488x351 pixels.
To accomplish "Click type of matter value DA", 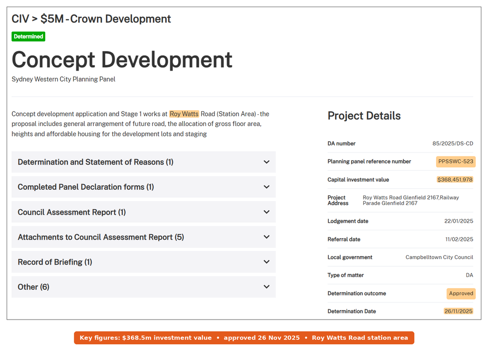I will point(469,275).
